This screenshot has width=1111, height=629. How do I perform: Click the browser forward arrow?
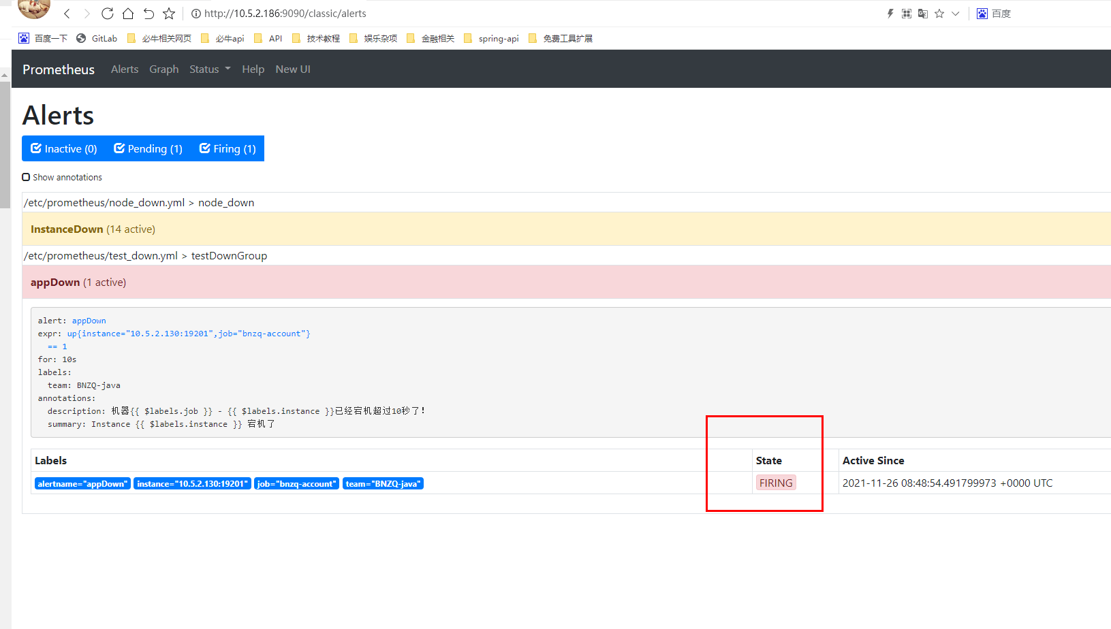pos(87,14)
